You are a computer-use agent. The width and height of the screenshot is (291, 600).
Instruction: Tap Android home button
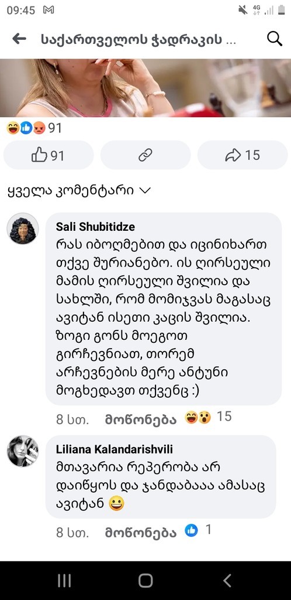pyautogui.click(x=145, y=581)
